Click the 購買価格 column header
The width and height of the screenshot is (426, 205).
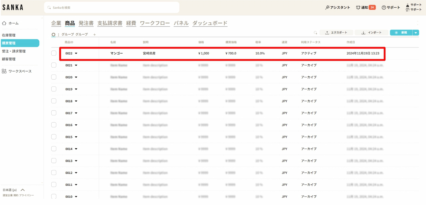coord(231,42)
